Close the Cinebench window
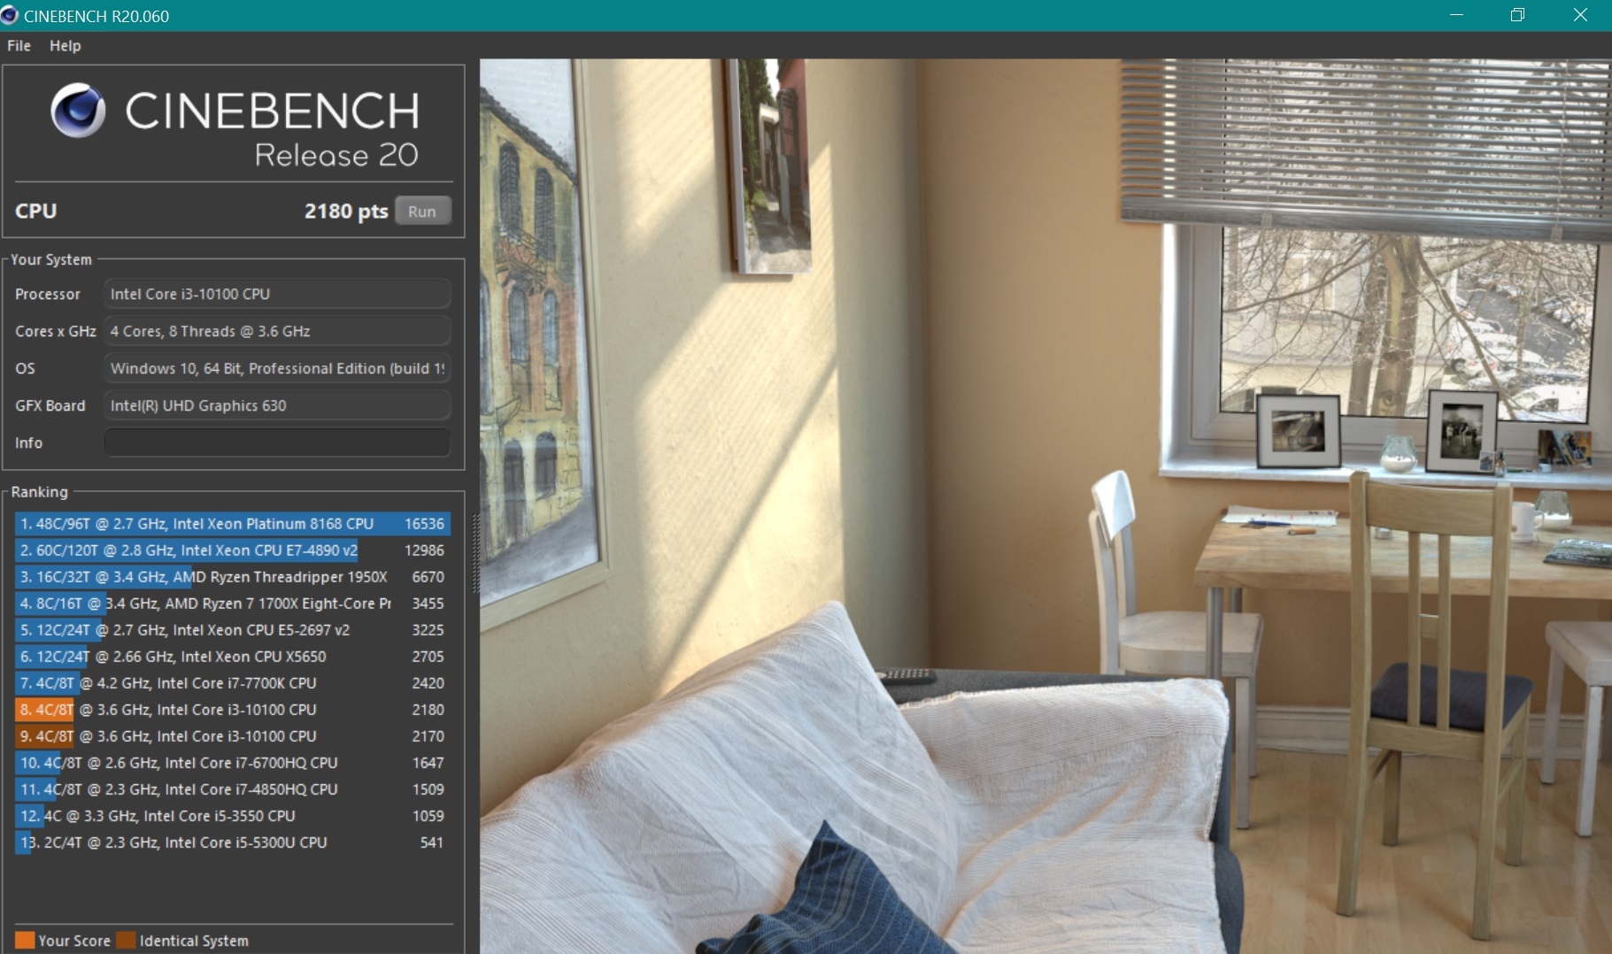 [1580, 15]
